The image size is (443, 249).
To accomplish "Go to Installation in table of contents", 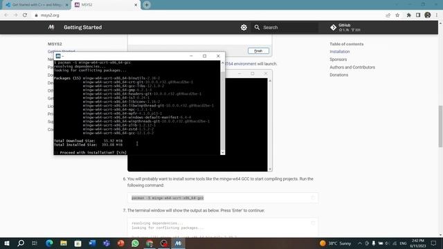I will (x=340, y=52).
